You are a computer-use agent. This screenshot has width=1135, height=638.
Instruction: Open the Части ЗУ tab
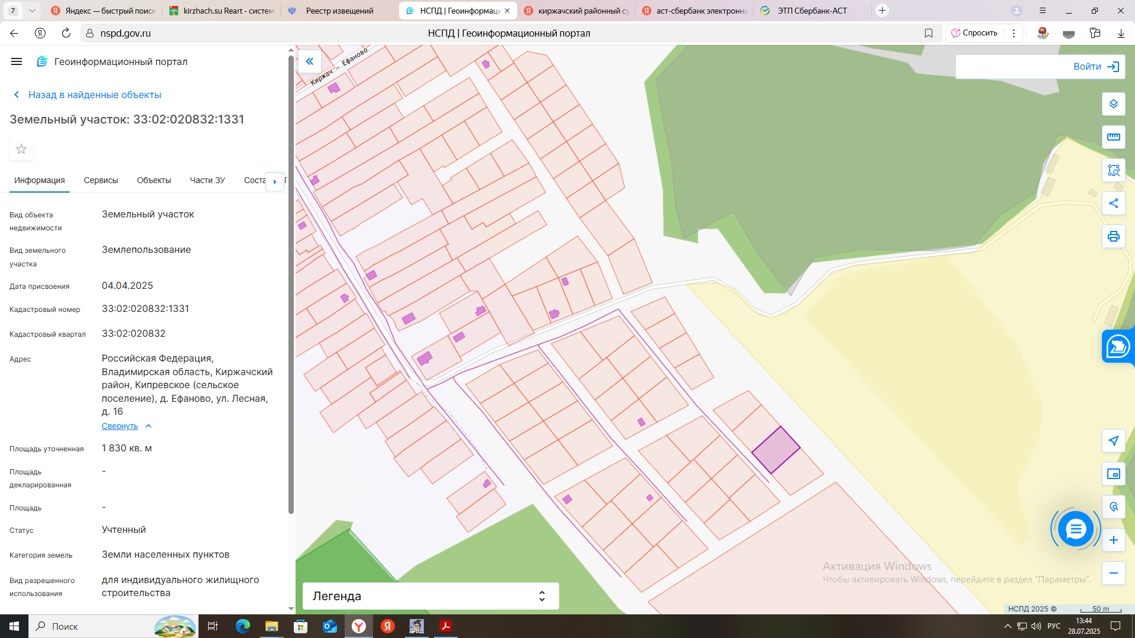207,180
